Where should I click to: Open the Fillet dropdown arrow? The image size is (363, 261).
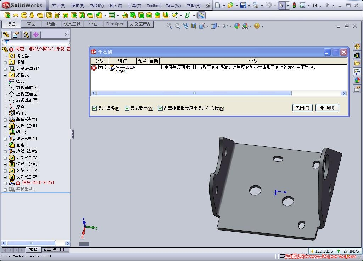[x=105, y=16]
